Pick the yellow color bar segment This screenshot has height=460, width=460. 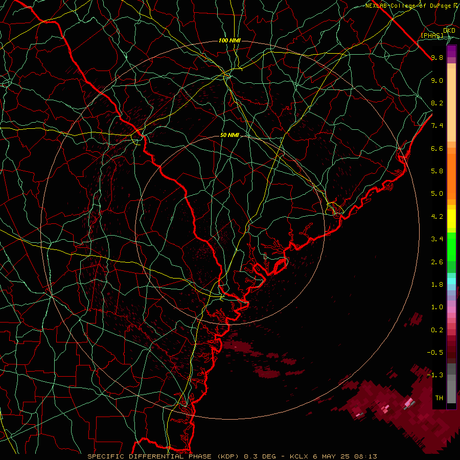(451, 219)
